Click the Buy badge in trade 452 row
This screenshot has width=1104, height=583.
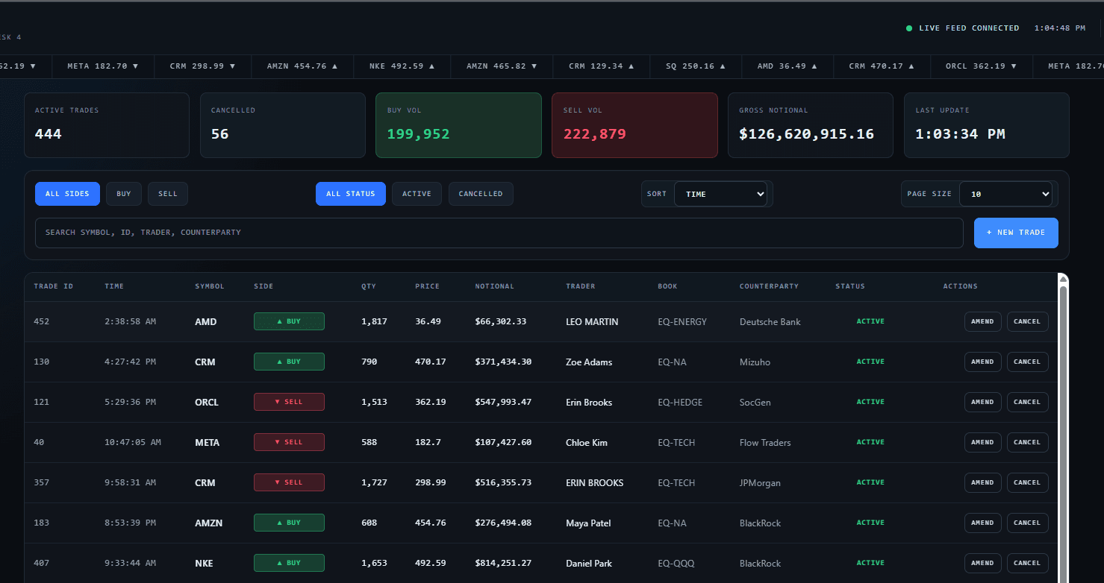tap(289, 322)
